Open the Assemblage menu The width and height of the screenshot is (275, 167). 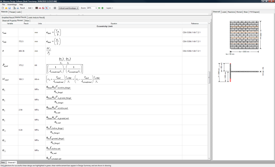[x=12, y=5]
